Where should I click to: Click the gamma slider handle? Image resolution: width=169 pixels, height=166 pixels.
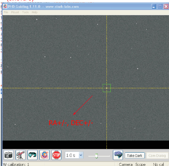[96, 156]
